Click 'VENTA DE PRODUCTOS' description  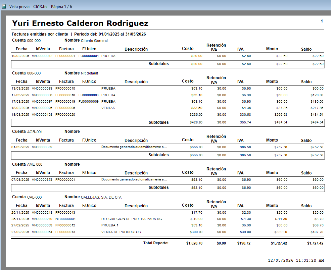click(x=121, y=232)
